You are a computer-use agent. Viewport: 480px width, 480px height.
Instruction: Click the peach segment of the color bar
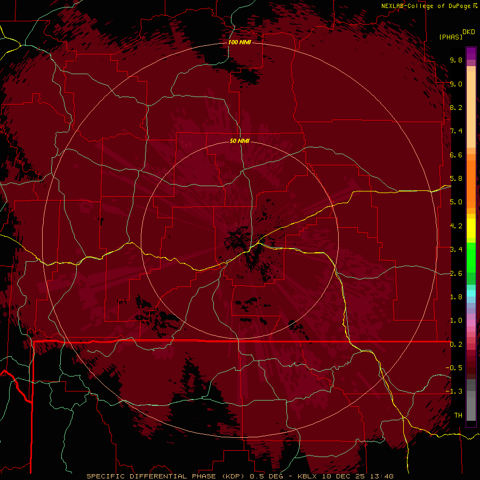click(x=471, y=109)
